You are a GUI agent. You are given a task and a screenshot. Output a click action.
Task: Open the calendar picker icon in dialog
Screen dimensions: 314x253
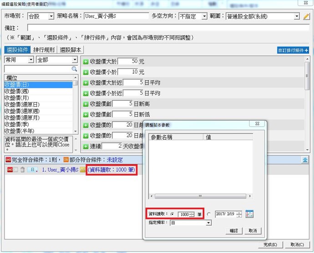(249, 214)
